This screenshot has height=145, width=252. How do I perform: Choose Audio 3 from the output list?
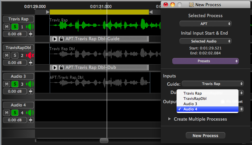tap(190, 104)
